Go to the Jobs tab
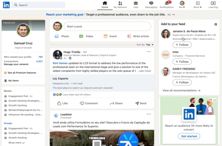The height and width of the screenshot is (146, 222). [x=136, y=5]
